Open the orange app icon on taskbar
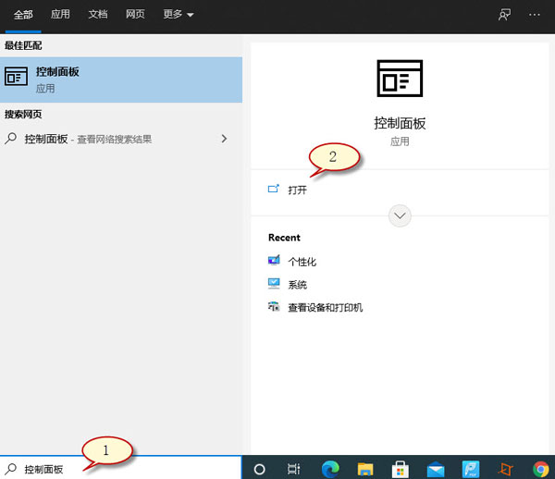 [506, 470]
